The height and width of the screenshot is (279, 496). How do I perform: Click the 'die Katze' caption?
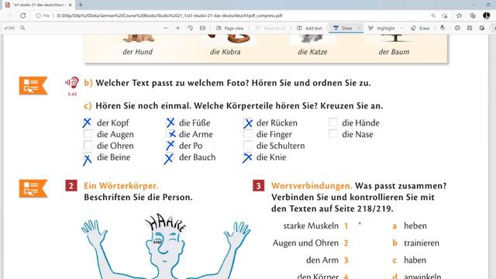point(312,52)
